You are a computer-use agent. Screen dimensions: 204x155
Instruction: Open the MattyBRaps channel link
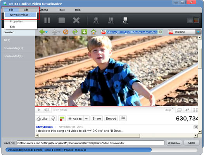click(x=45, y=127)
